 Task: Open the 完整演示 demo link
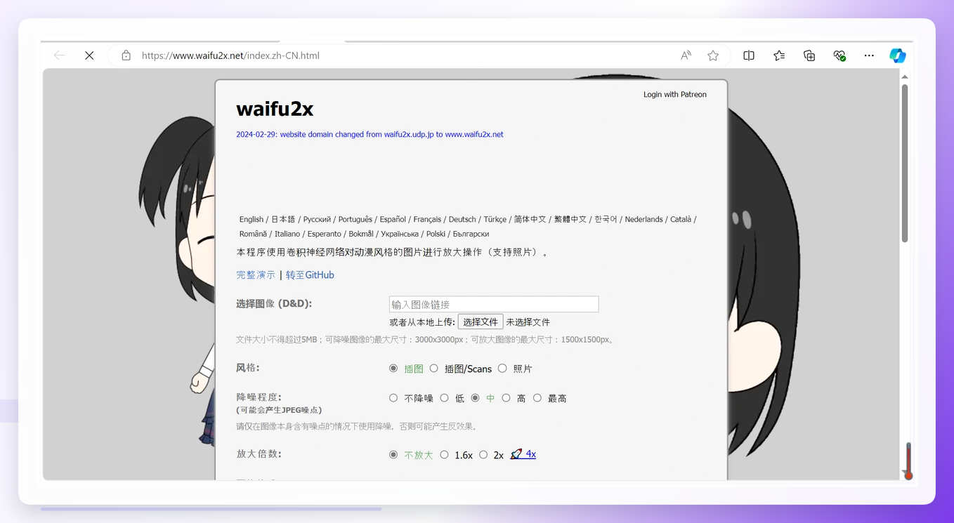click(256, 275)
